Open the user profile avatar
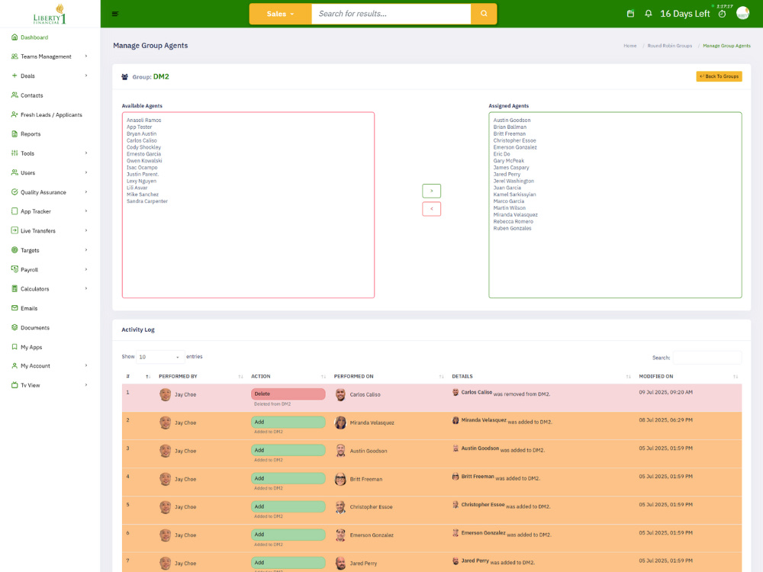 pyautogui.click(x=742, y=13)
